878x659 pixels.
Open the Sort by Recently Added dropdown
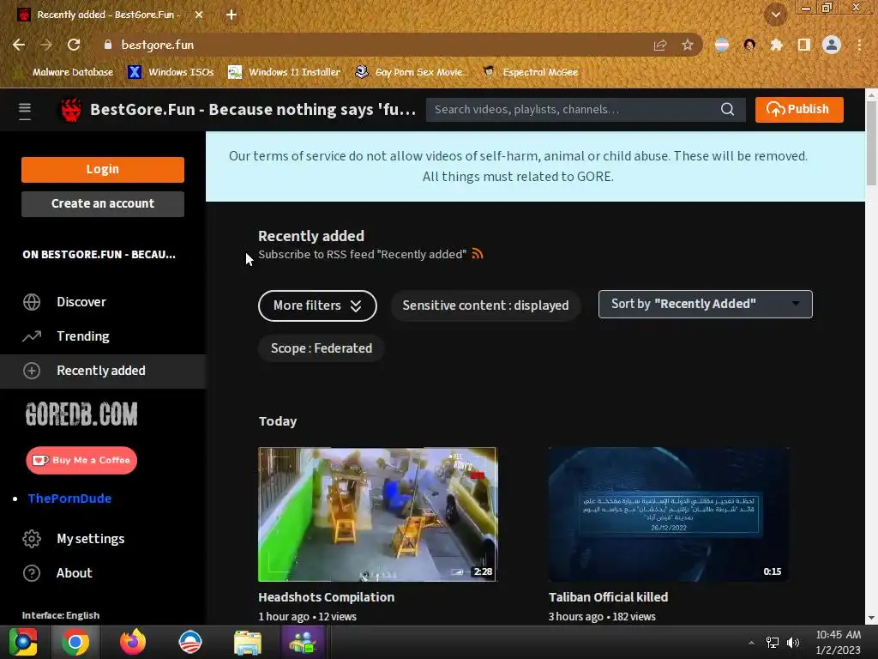pyautogui.click(x=705, y=304)
